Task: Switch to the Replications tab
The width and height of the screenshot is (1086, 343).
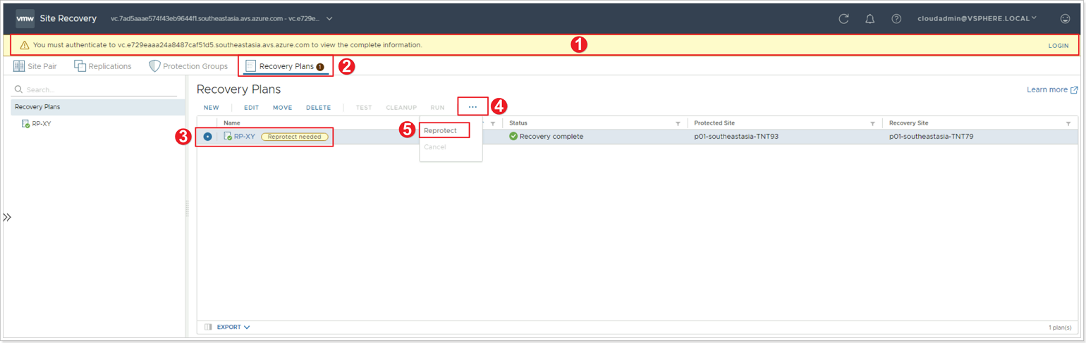Action: pos(103,66)
